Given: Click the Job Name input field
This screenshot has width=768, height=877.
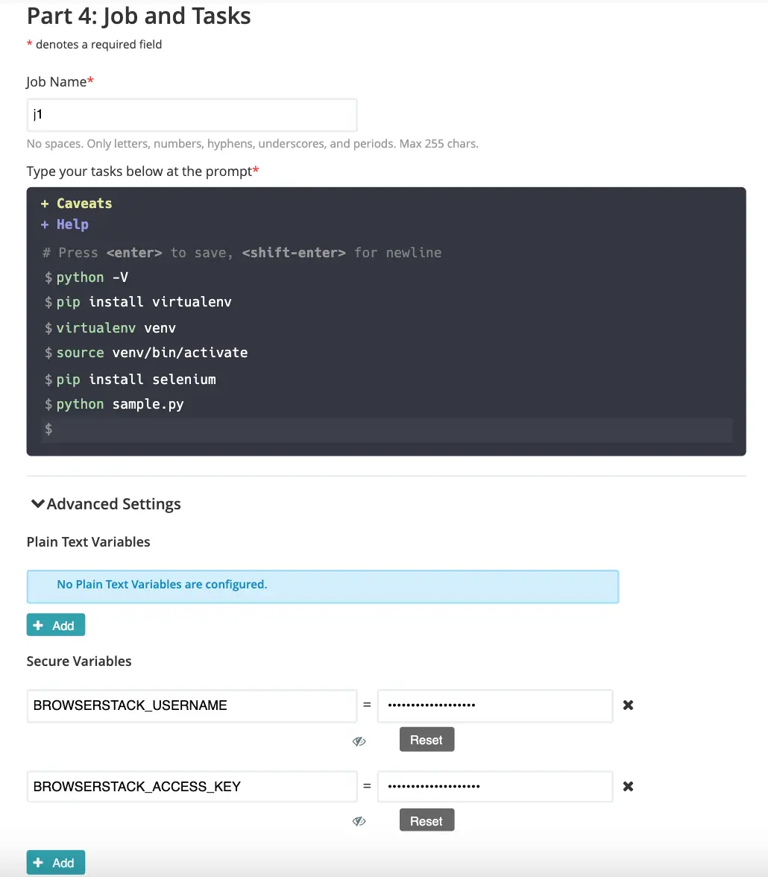Looking at the screenshot, I should click(x=192, y=116).
